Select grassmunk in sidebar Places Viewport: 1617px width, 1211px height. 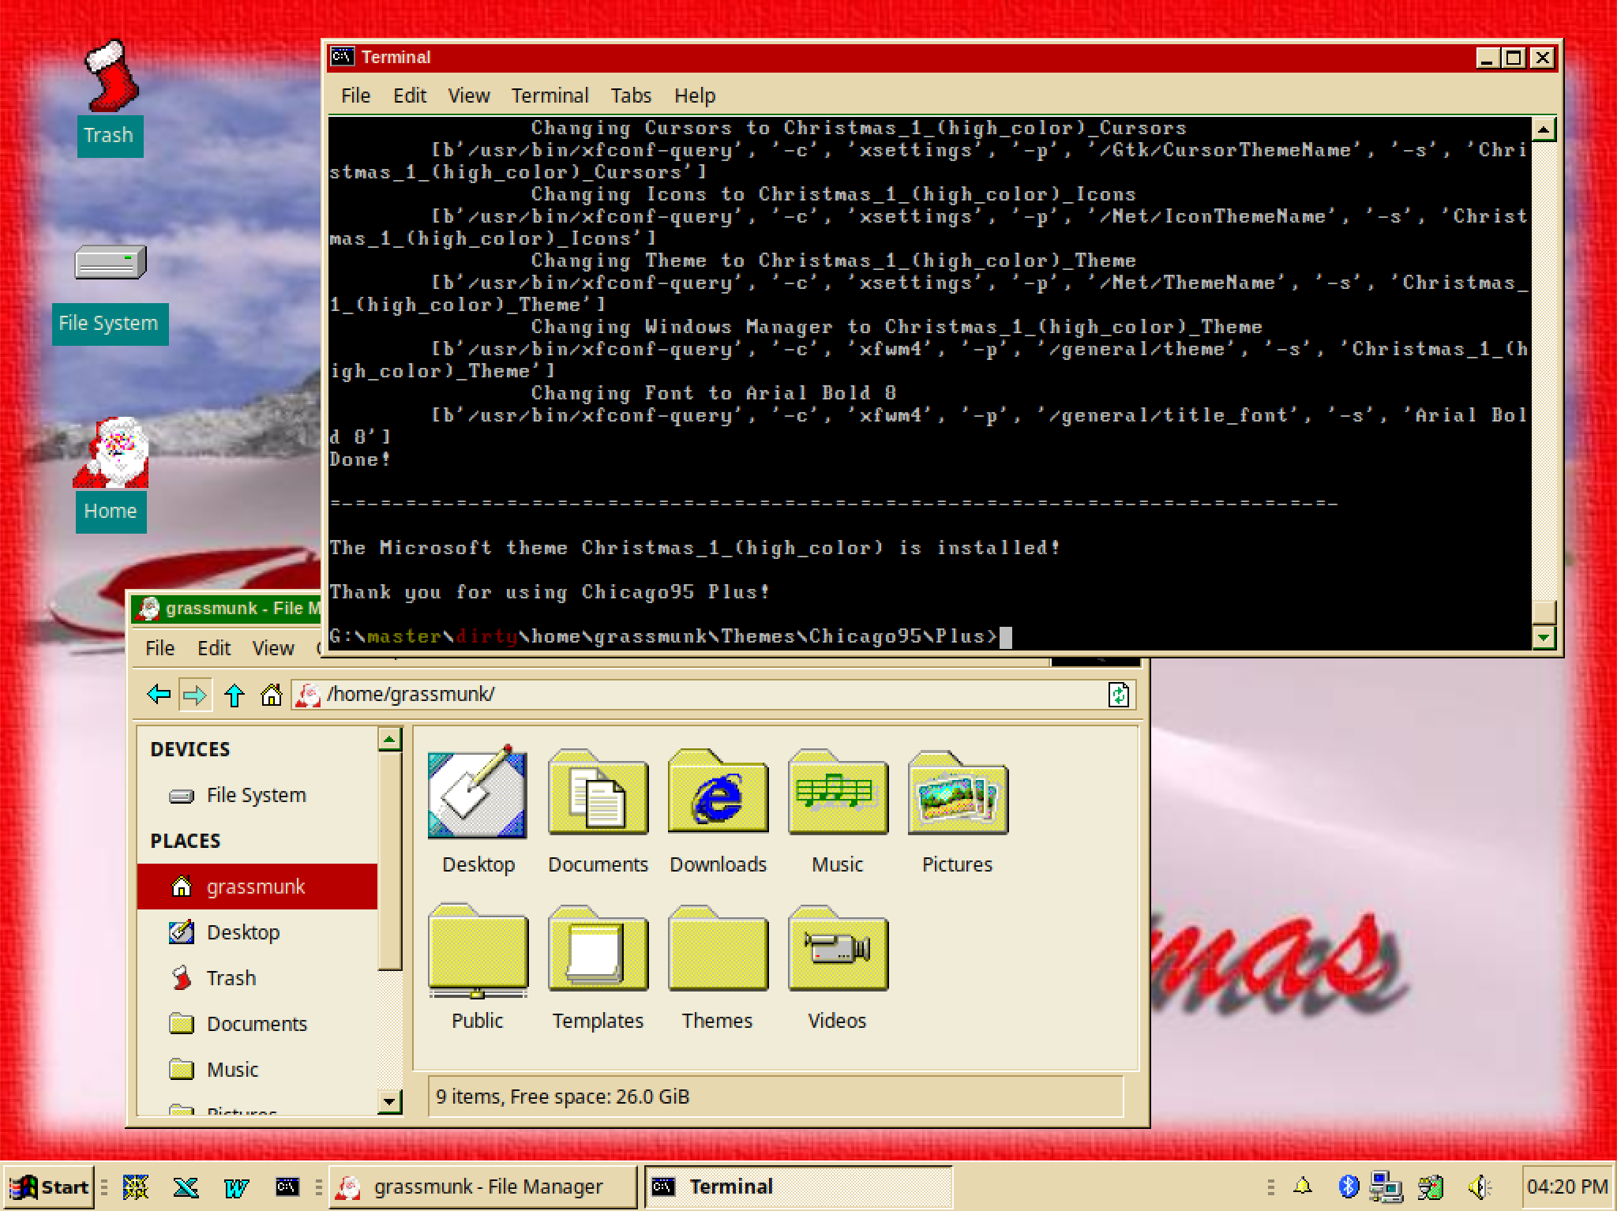tap(257, 887)
